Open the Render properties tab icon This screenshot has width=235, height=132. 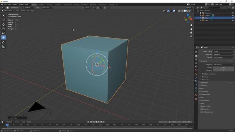[x=196, y=56]
